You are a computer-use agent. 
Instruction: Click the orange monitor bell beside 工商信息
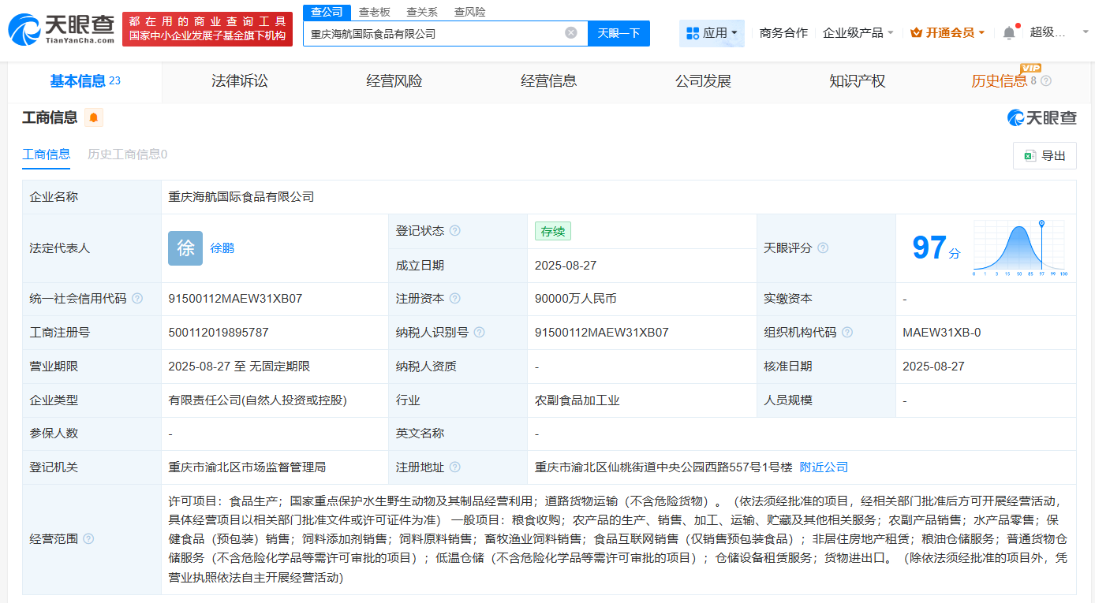(94, 118)
